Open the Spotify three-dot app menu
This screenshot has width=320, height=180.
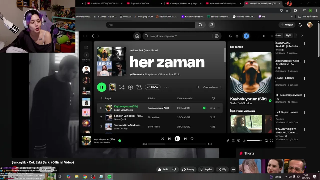85,36
